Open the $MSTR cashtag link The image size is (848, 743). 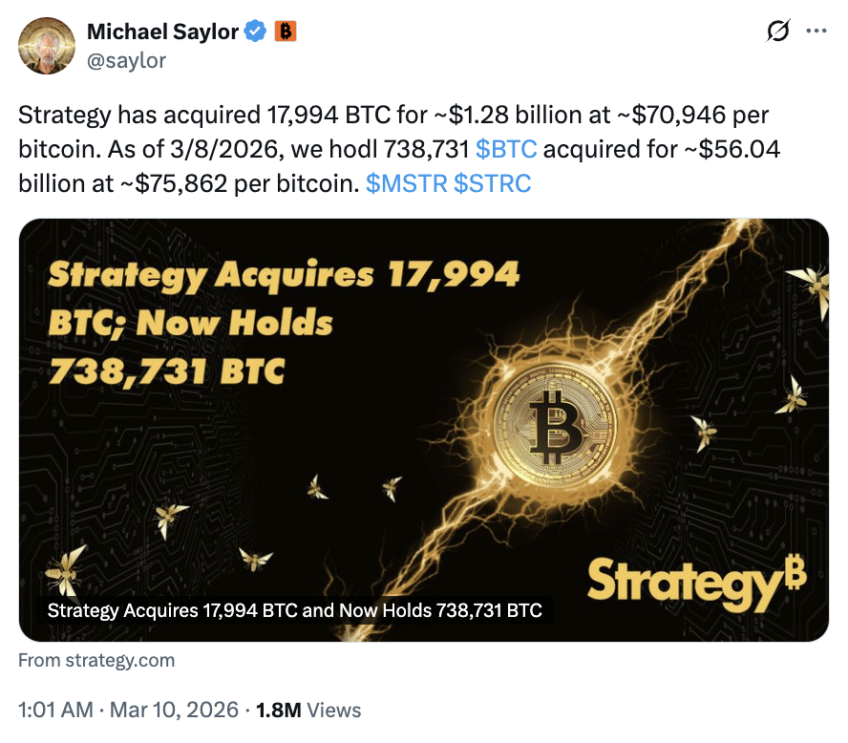[406, 183]
